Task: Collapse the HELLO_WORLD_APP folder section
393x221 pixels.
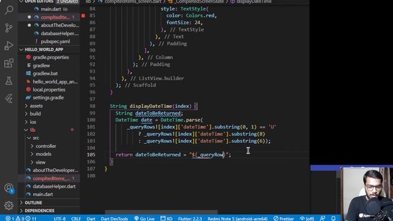Action: (49, 49)
